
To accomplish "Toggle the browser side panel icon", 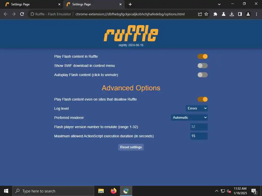I will (240, 14).
